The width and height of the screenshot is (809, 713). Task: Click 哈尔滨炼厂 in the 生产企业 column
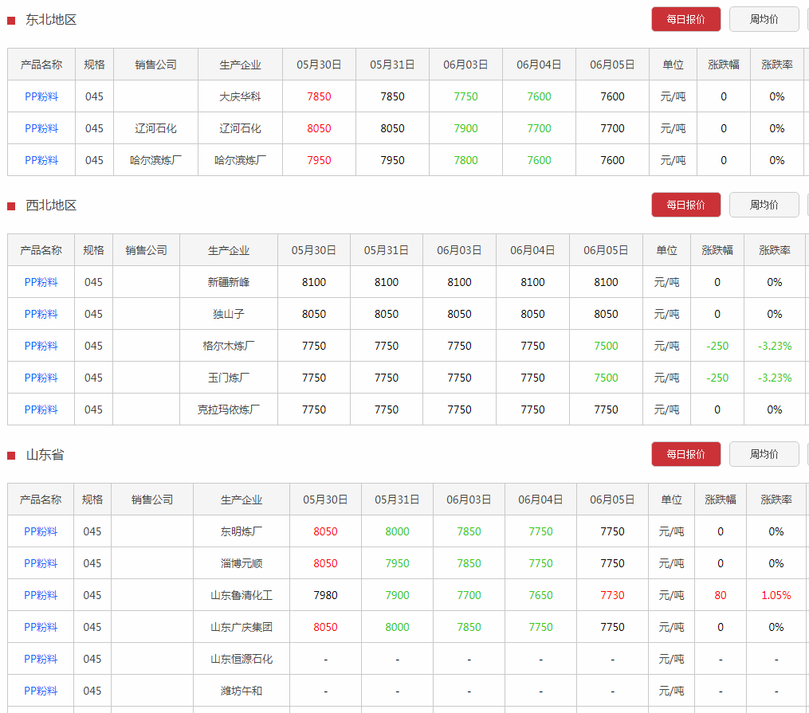(x=240, y=160)
